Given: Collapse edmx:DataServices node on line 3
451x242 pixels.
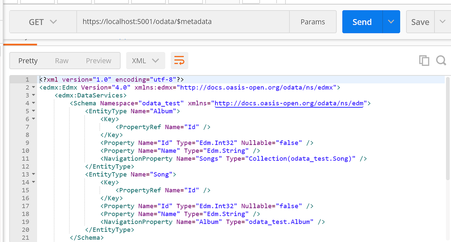Looking at the screenshot, I should tap(33, 96).
